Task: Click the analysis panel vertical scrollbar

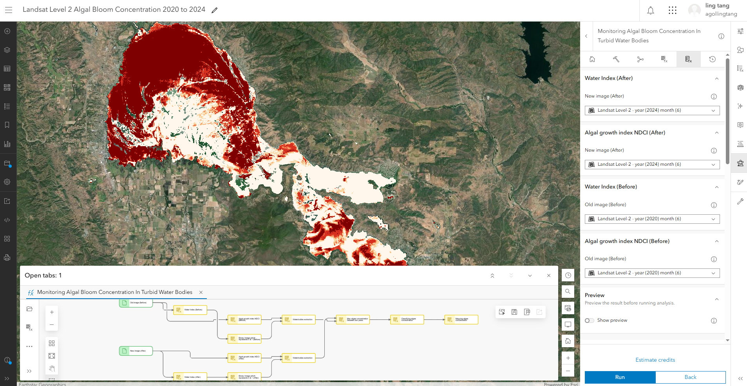Action: point(727,111)
